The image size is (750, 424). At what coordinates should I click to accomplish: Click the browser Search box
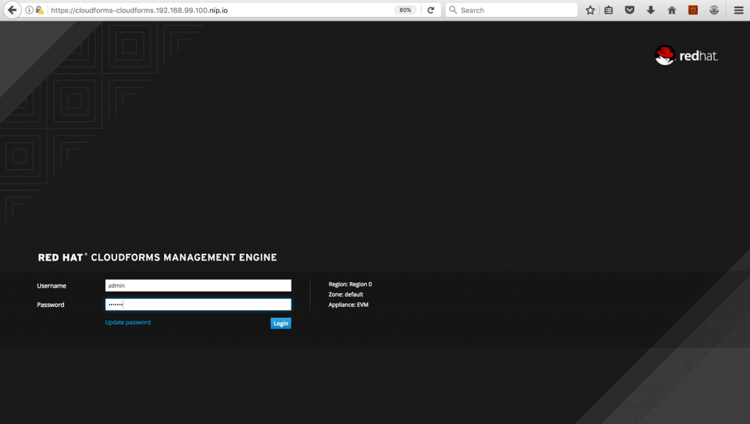[511, 10]
